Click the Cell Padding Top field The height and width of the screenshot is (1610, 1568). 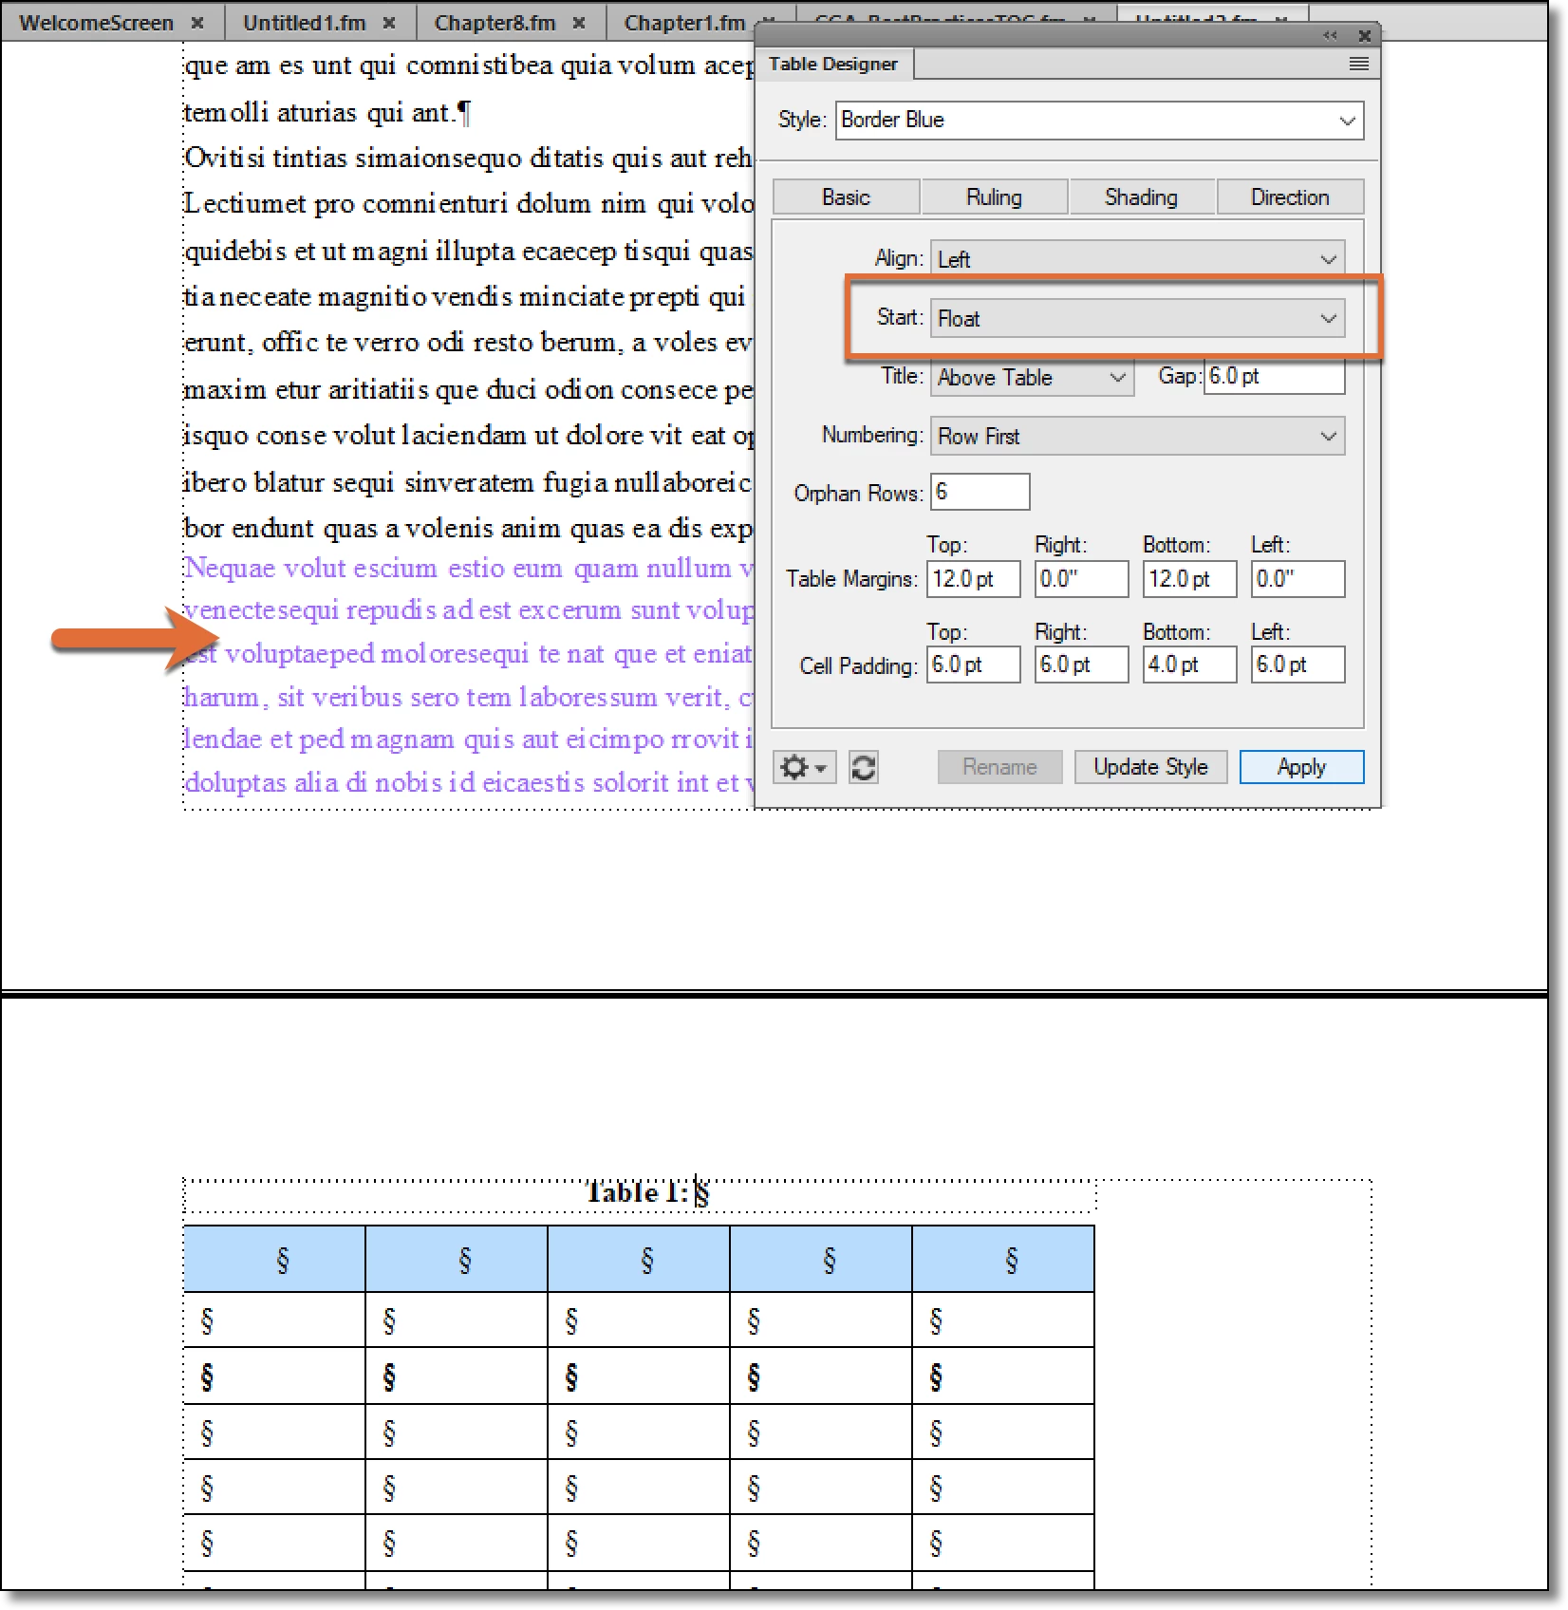(x=973, y=665)
